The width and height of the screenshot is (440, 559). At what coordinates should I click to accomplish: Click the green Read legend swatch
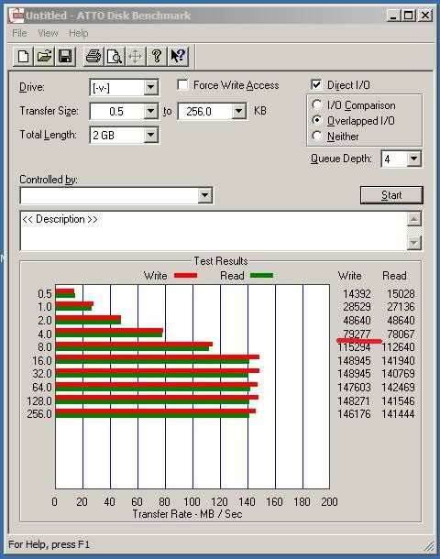(x=262, y=276)
